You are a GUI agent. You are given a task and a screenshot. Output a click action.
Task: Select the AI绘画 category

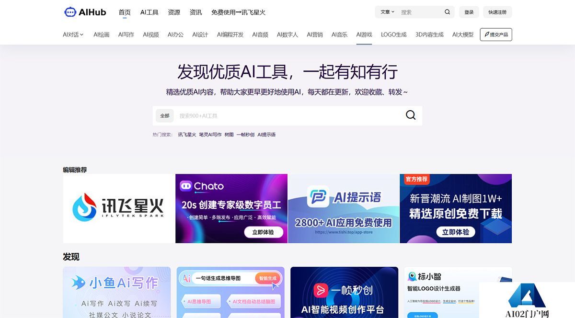point(102,34)
